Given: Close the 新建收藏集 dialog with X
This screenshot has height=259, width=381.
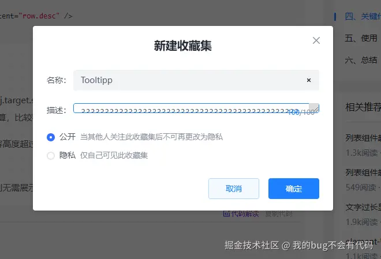Looking at the screenshot, I should click(x=316, y=40).
